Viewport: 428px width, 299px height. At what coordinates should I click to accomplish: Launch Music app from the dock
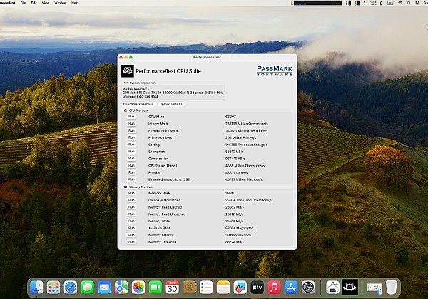pyautogui.click(x=274, y=288)
